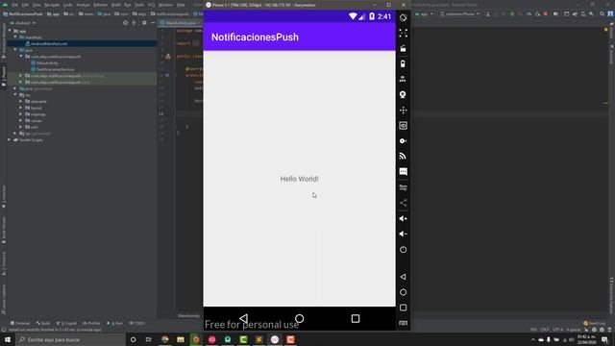
Task: Click the Genymotion full-screen scaling icon
Action: 403,33
